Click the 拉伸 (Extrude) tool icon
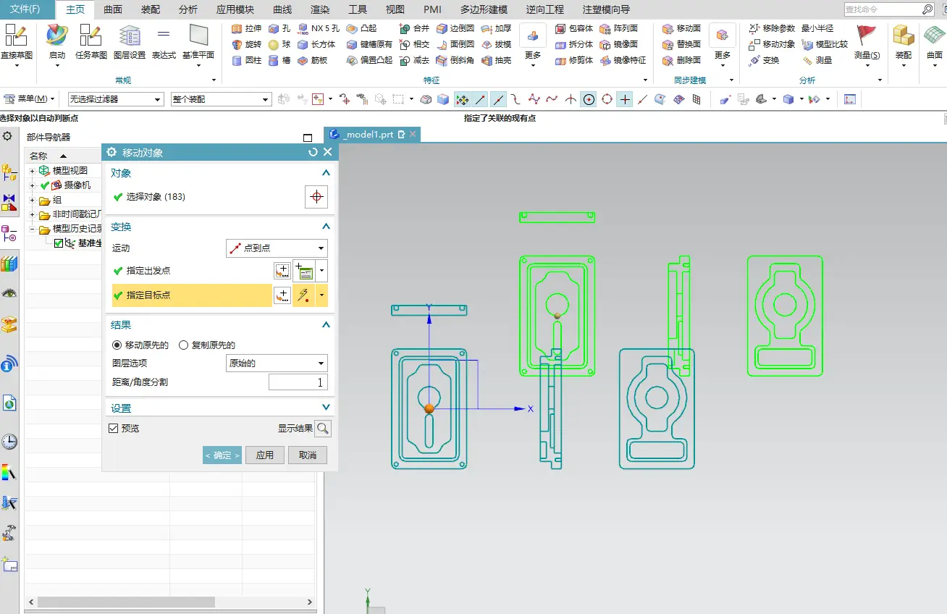Image resolution: width=947 pixels, height=614 pixels. coord(237,28)
